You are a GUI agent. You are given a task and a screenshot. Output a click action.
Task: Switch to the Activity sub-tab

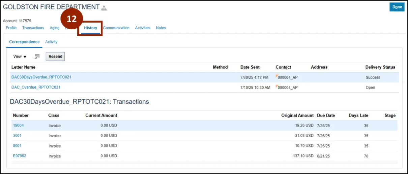point(51,42)
